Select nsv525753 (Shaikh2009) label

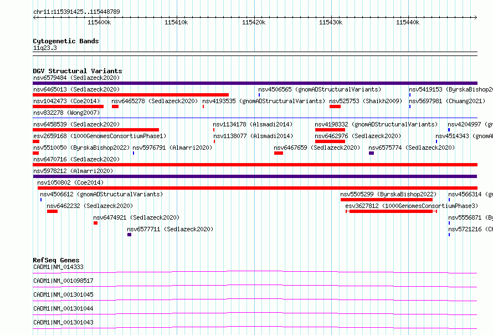pos(366,101)
